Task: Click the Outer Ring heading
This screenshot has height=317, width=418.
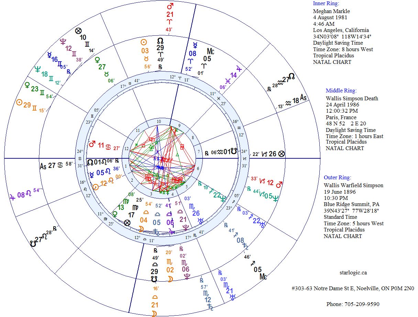Action: click(x=337, y=178)
